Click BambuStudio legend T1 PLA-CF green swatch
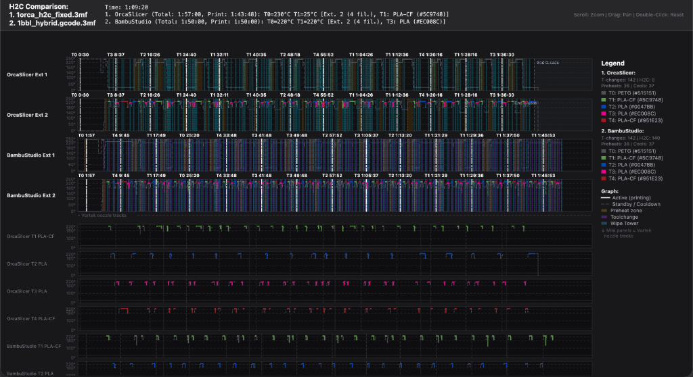 [604, 158]
